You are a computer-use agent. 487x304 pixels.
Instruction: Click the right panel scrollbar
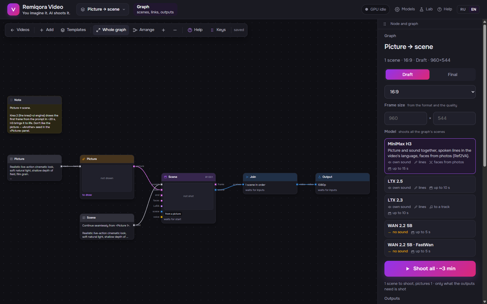coord(485,96)
